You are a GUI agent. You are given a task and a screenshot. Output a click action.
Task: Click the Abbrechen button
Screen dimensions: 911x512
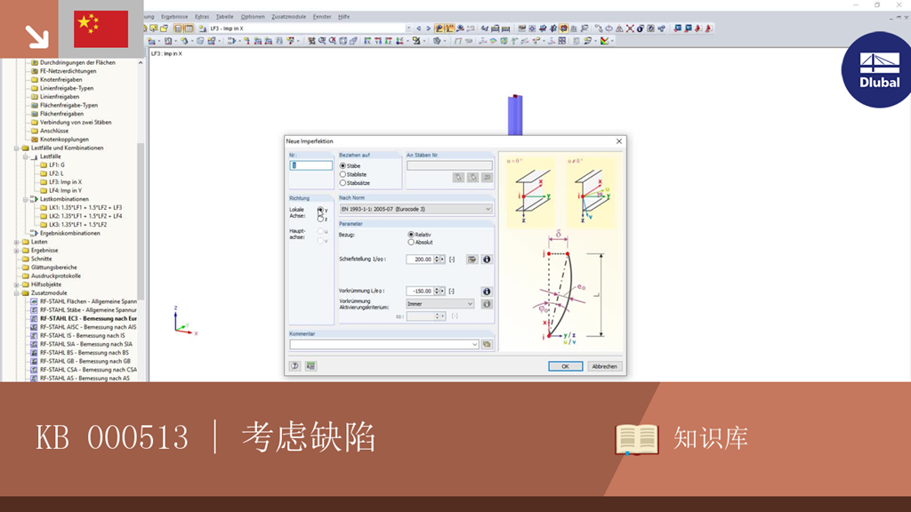[604, 366]
